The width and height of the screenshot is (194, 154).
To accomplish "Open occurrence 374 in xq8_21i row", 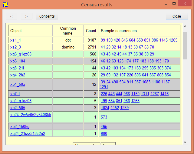I will coord(168,68).
